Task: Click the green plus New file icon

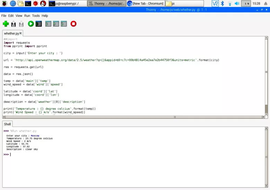Action: click(6, 24)
